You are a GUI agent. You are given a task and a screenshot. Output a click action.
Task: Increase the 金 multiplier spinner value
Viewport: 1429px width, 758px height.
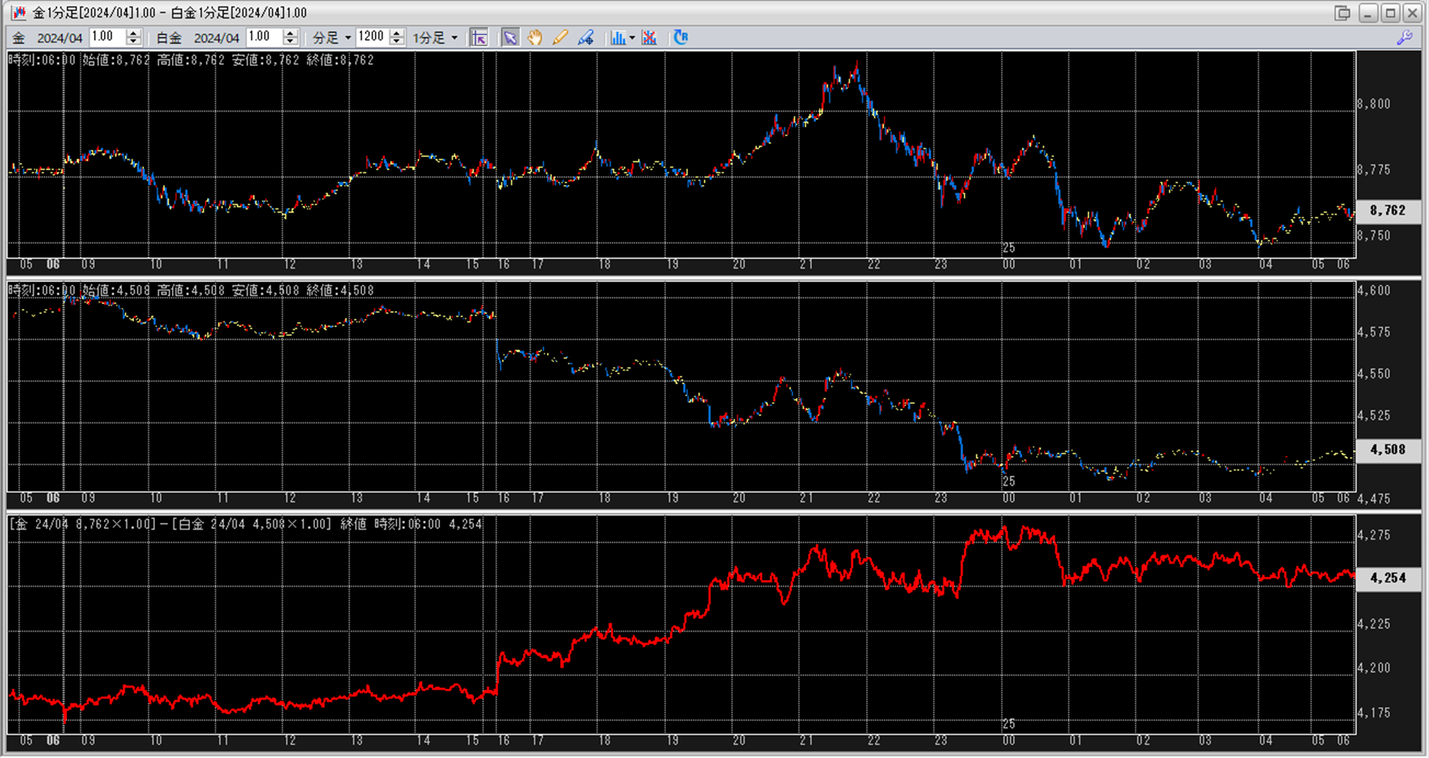[x=133, y=33]
